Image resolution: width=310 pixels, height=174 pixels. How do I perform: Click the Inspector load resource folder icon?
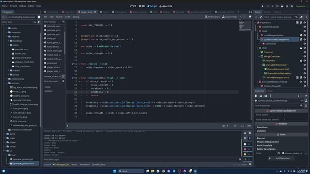click(261, 96)
